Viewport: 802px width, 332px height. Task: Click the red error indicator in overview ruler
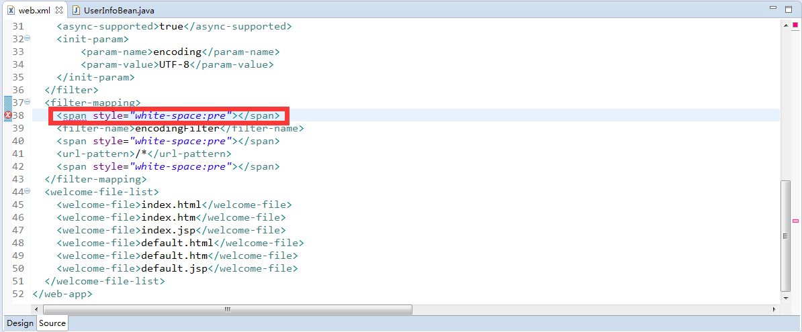[795, 25]
